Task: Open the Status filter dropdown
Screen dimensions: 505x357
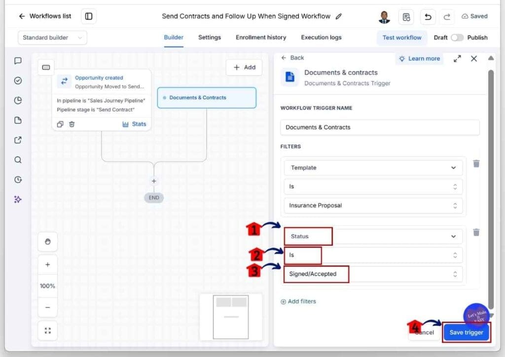Action: pyautogui.click(x=373, y=236)
